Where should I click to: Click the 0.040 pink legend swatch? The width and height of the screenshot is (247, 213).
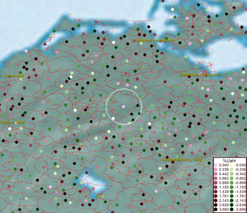216,165
